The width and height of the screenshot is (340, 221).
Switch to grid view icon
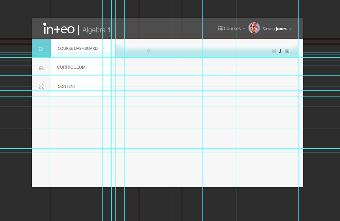click(x=274, y=51)
